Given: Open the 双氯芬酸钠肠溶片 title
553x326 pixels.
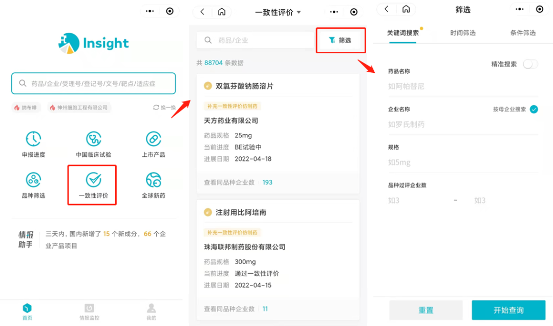Looking at the screenshot, I should tap(244, 86).
